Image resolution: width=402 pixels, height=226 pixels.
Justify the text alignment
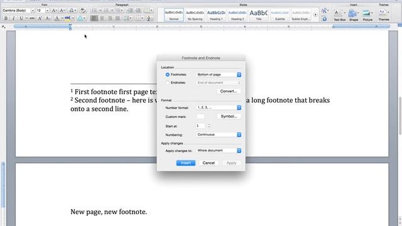pyautogui.click(x=117, y=18)
